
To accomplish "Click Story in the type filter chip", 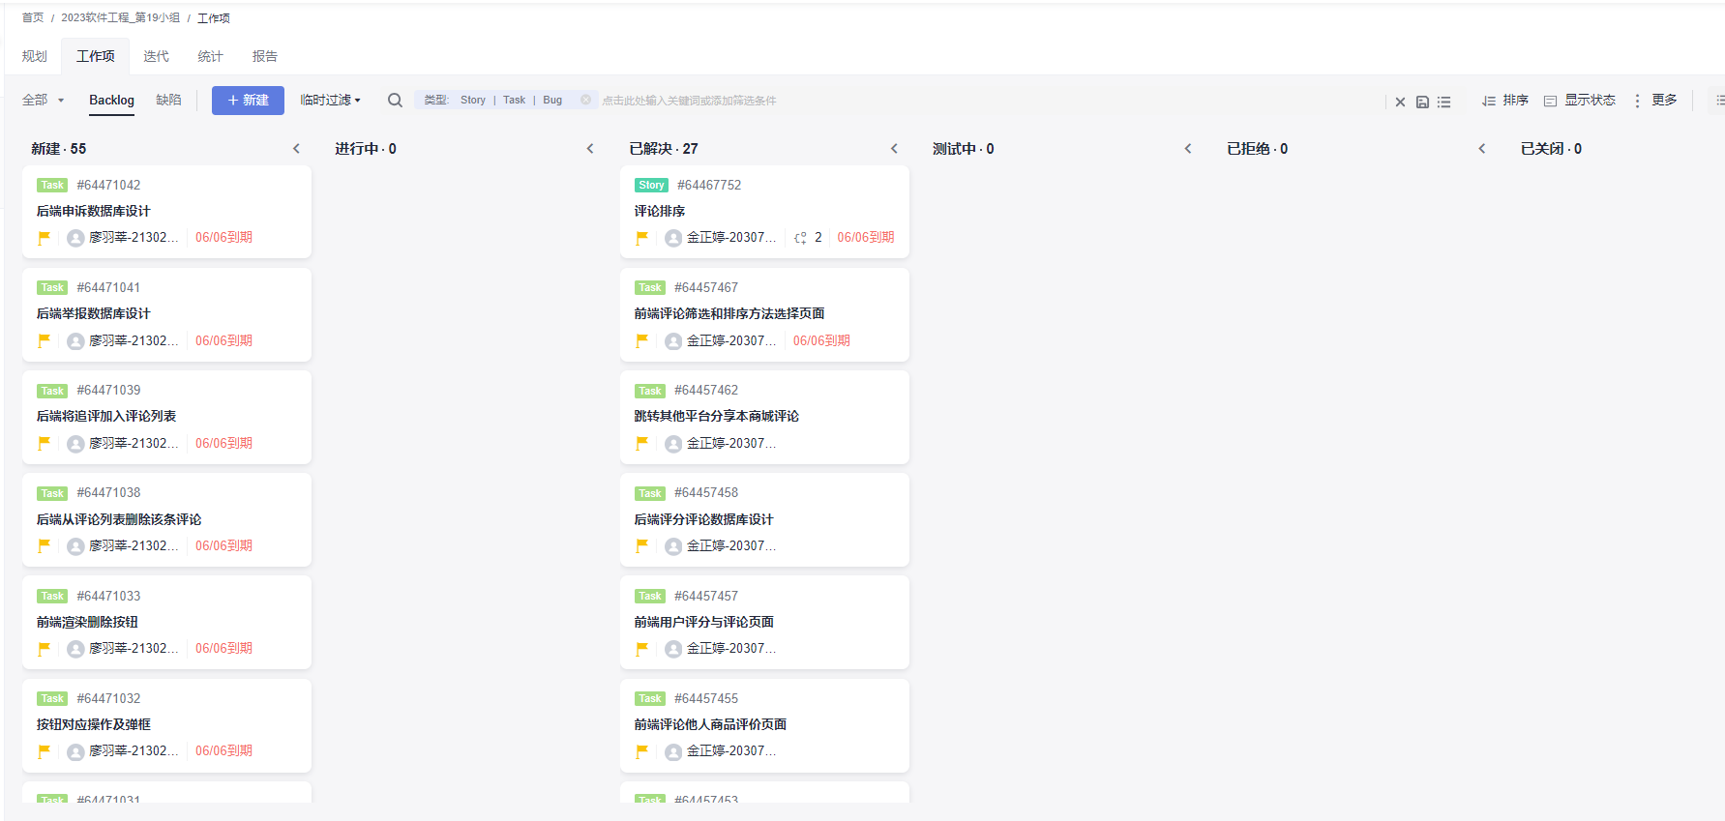I will pyautogui.click(x=473, y=100).
